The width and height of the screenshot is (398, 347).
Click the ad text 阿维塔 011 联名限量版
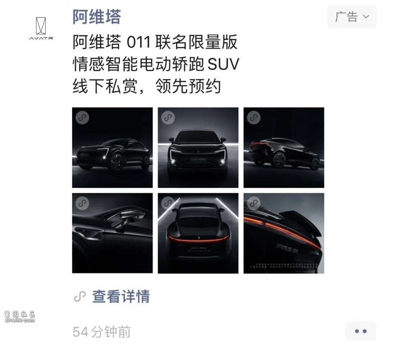[155, 42]
